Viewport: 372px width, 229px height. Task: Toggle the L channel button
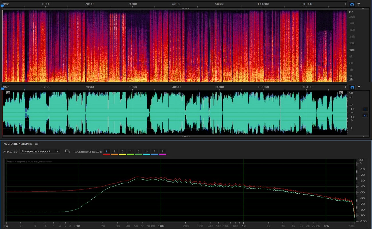pos(365,109)
